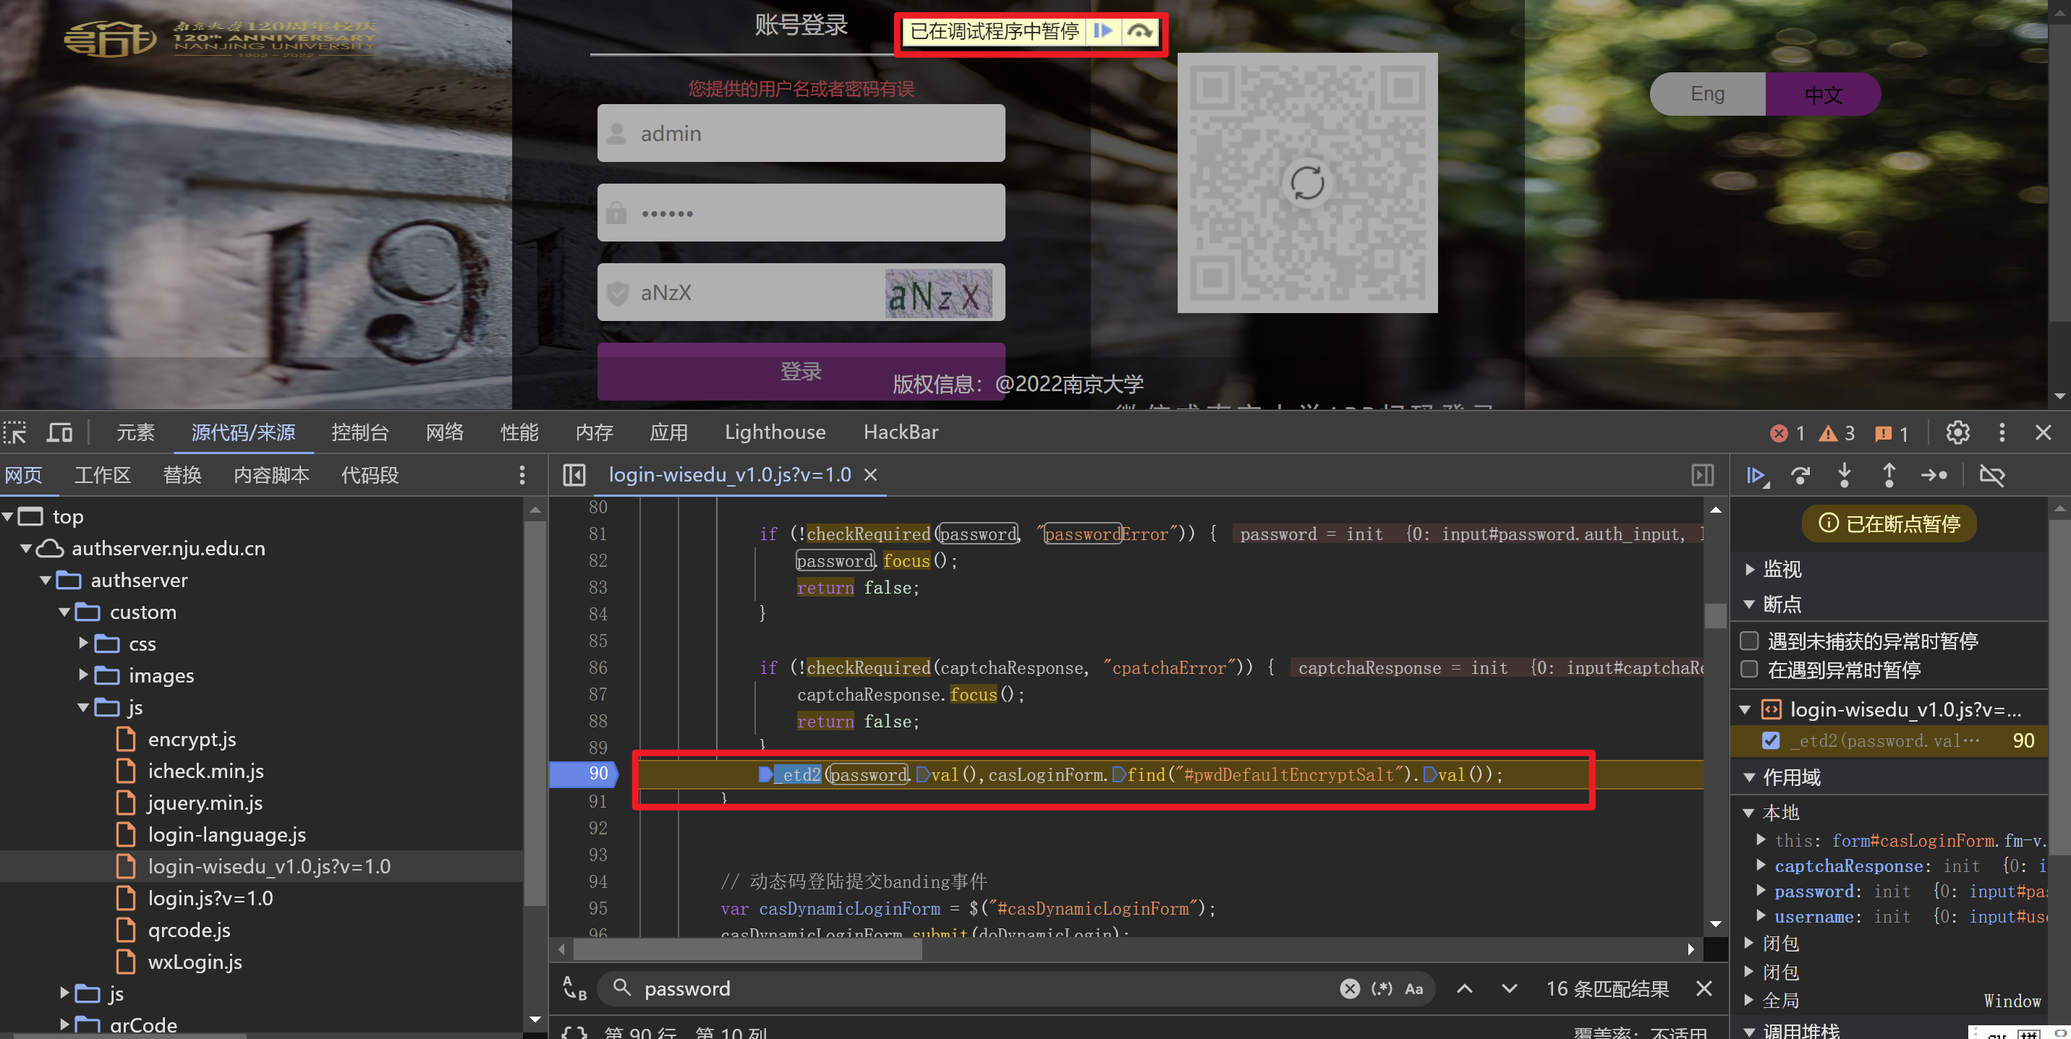This screenshot has width=2071, height=1039.
Task: Expand the css folder
Action: [x=82, y=643]
